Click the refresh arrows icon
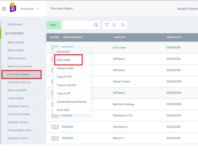The width and height of the screenshot is (198, 151). [x=114, y=25]
